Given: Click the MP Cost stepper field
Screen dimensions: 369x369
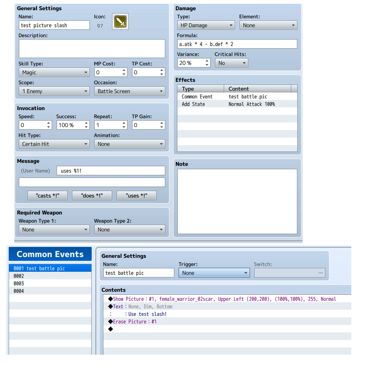Looking at the screenshot, I should coord(111,72).
